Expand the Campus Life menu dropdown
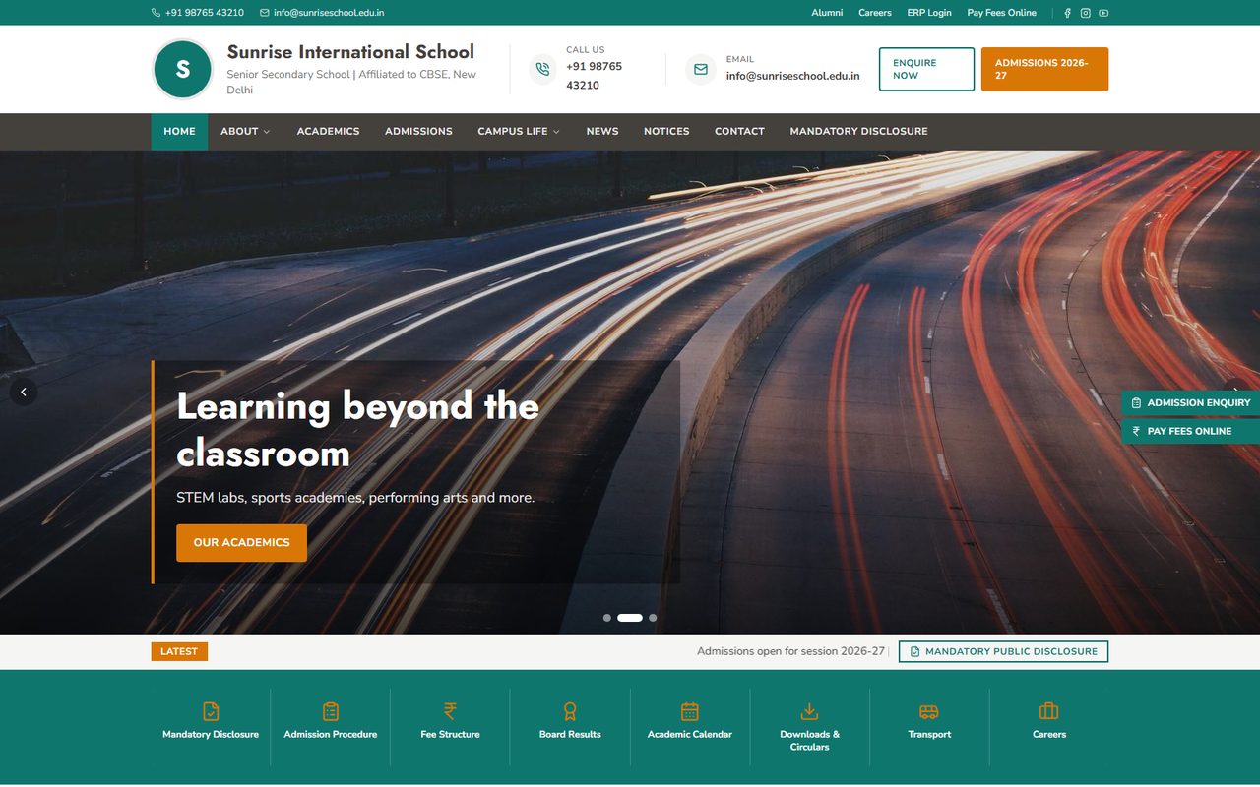 pyautogui.click(x=519, y=131)
